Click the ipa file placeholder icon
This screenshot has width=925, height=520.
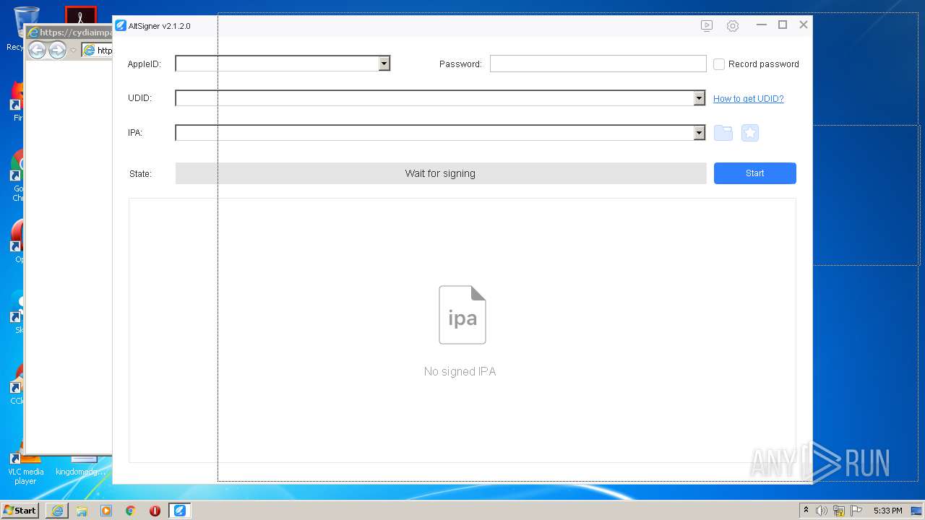pos(462,315)
